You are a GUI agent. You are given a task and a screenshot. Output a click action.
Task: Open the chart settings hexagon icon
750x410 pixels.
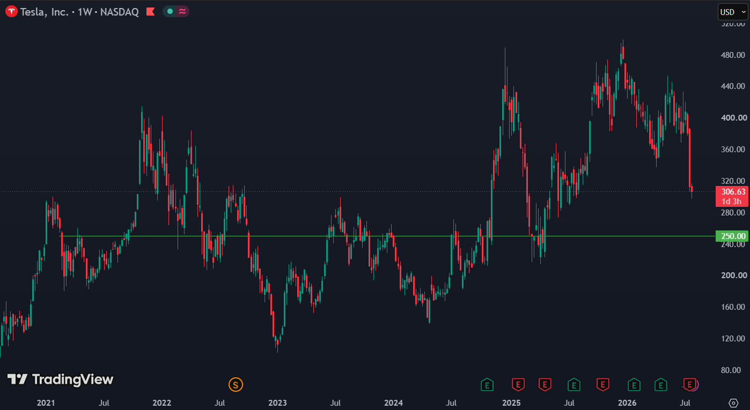[733, 402]
